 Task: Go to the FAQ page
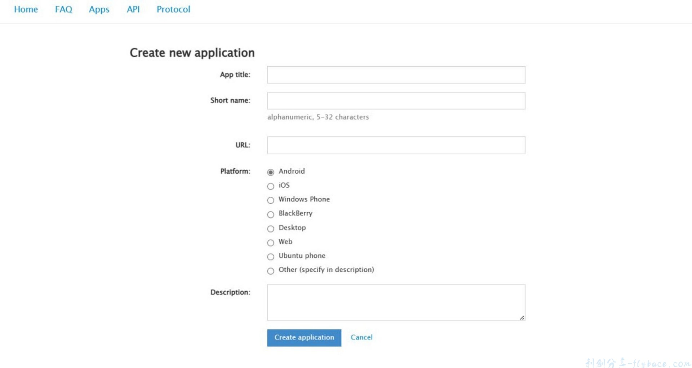click(x=63, y=9)
